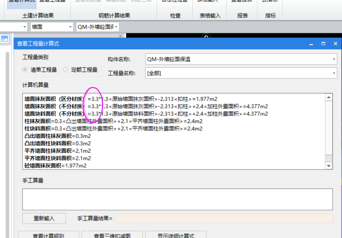Select the 凸出墙面柱块料面积=0.3m2 row
Image resolution: width=342 pixels, height=238 pixels.
pyautogui.click(x=58, y=144)
